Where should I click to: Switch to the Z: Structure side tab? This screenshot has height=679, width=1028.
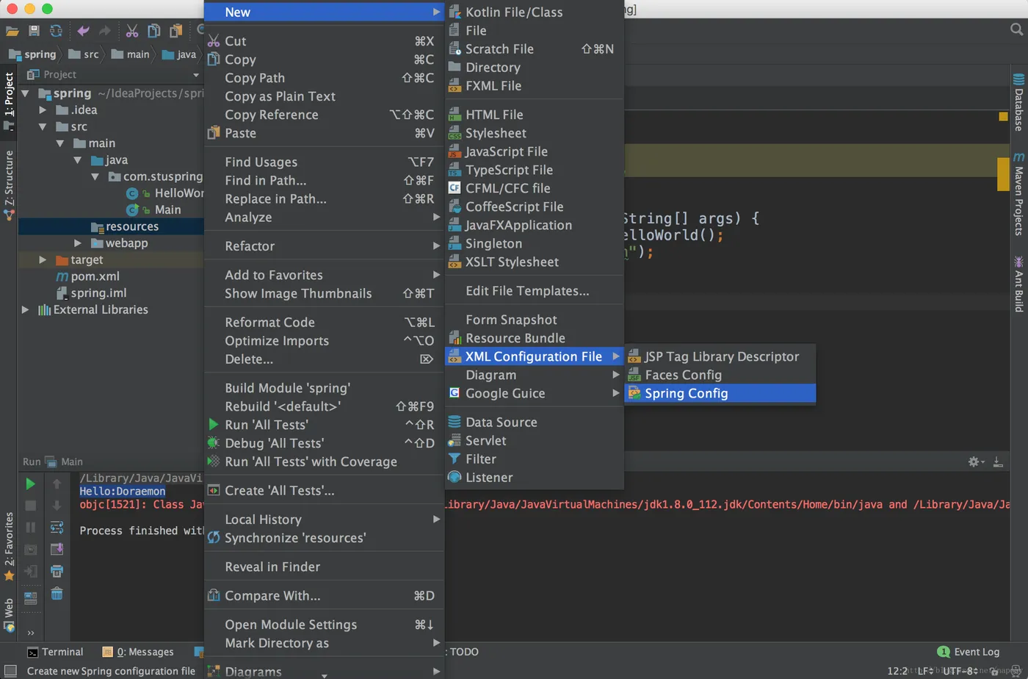pyautogui.click(x=9, y=185)
